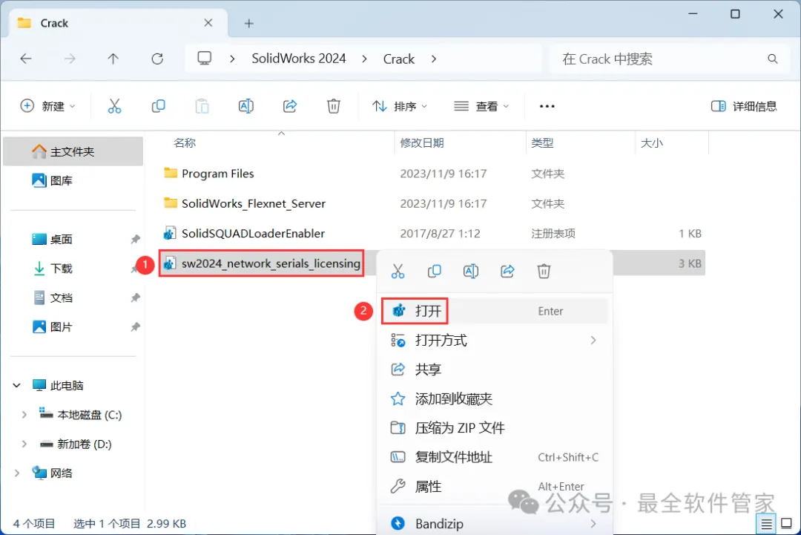Click the context menu Delete trash icon

click(x=544, y=271)
